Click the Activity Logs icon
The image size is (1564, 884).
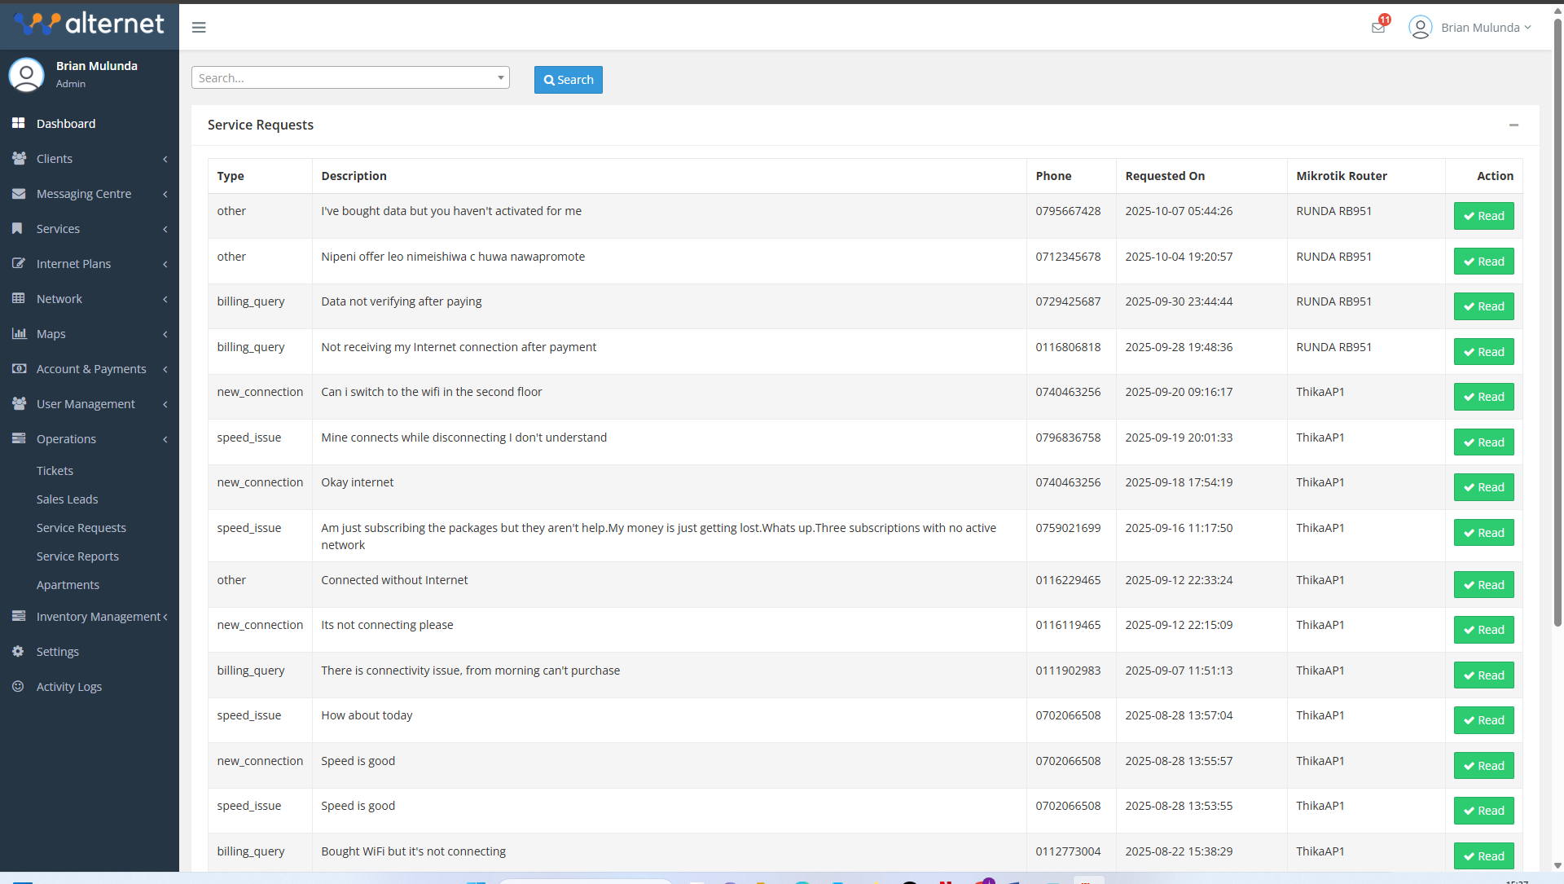tap(19, 686)
